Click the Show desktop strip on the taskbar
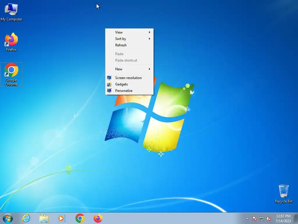Image resolution: width=298 pixels, height=224 pixels. (x=296, y=218)
